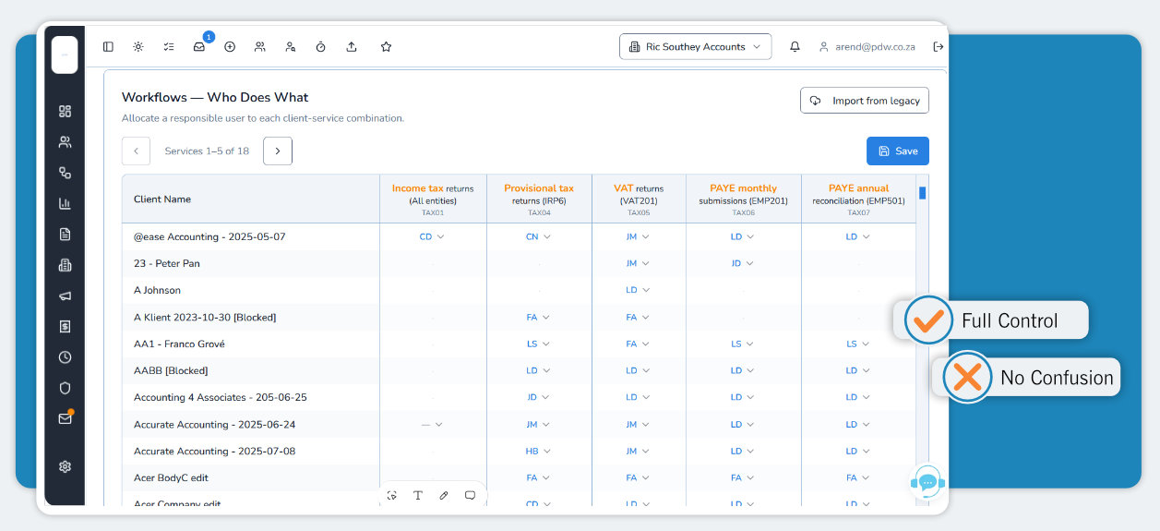This screenshot has width=1160, height=531.
Task: Open CN dropdown for @ease Accounting provisional tax
Action: pos(538,237)
